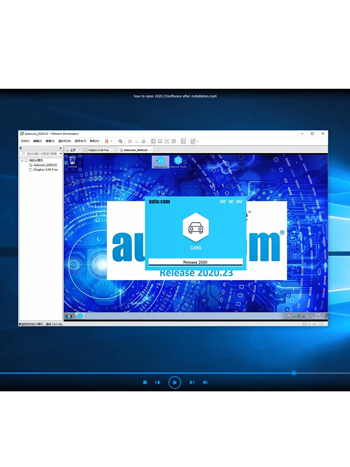The height and width of the screenshot is (467, 350).
Task: Select the Autocom_2020.23 tab
Action: pyautogui.click(x=135, y=150)
